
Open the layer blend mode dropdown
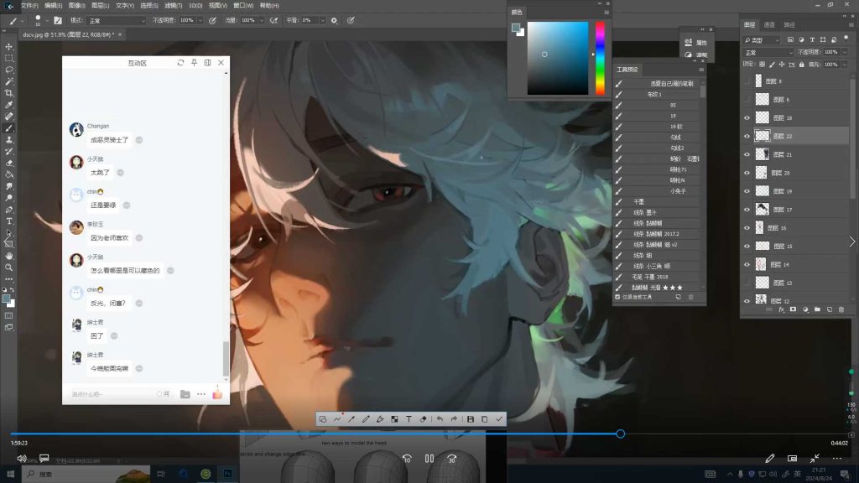[x=768, y=52]
